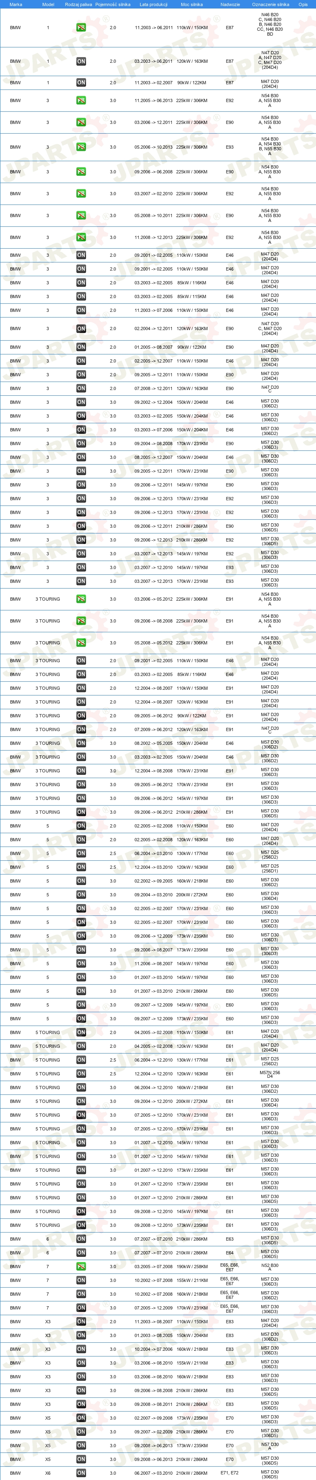The image size is (316, 1480).
Task: Click date cell 09.2004 -> 03.2010
Action: [x=154, y=895]
